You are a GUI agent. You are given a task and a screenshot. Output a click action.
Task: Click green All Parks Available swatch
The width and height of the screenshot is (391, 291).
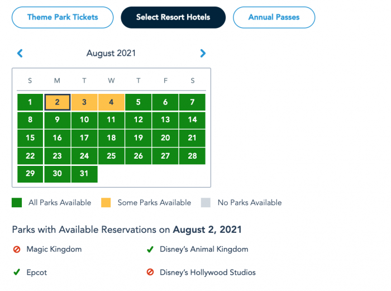[17, 203]
